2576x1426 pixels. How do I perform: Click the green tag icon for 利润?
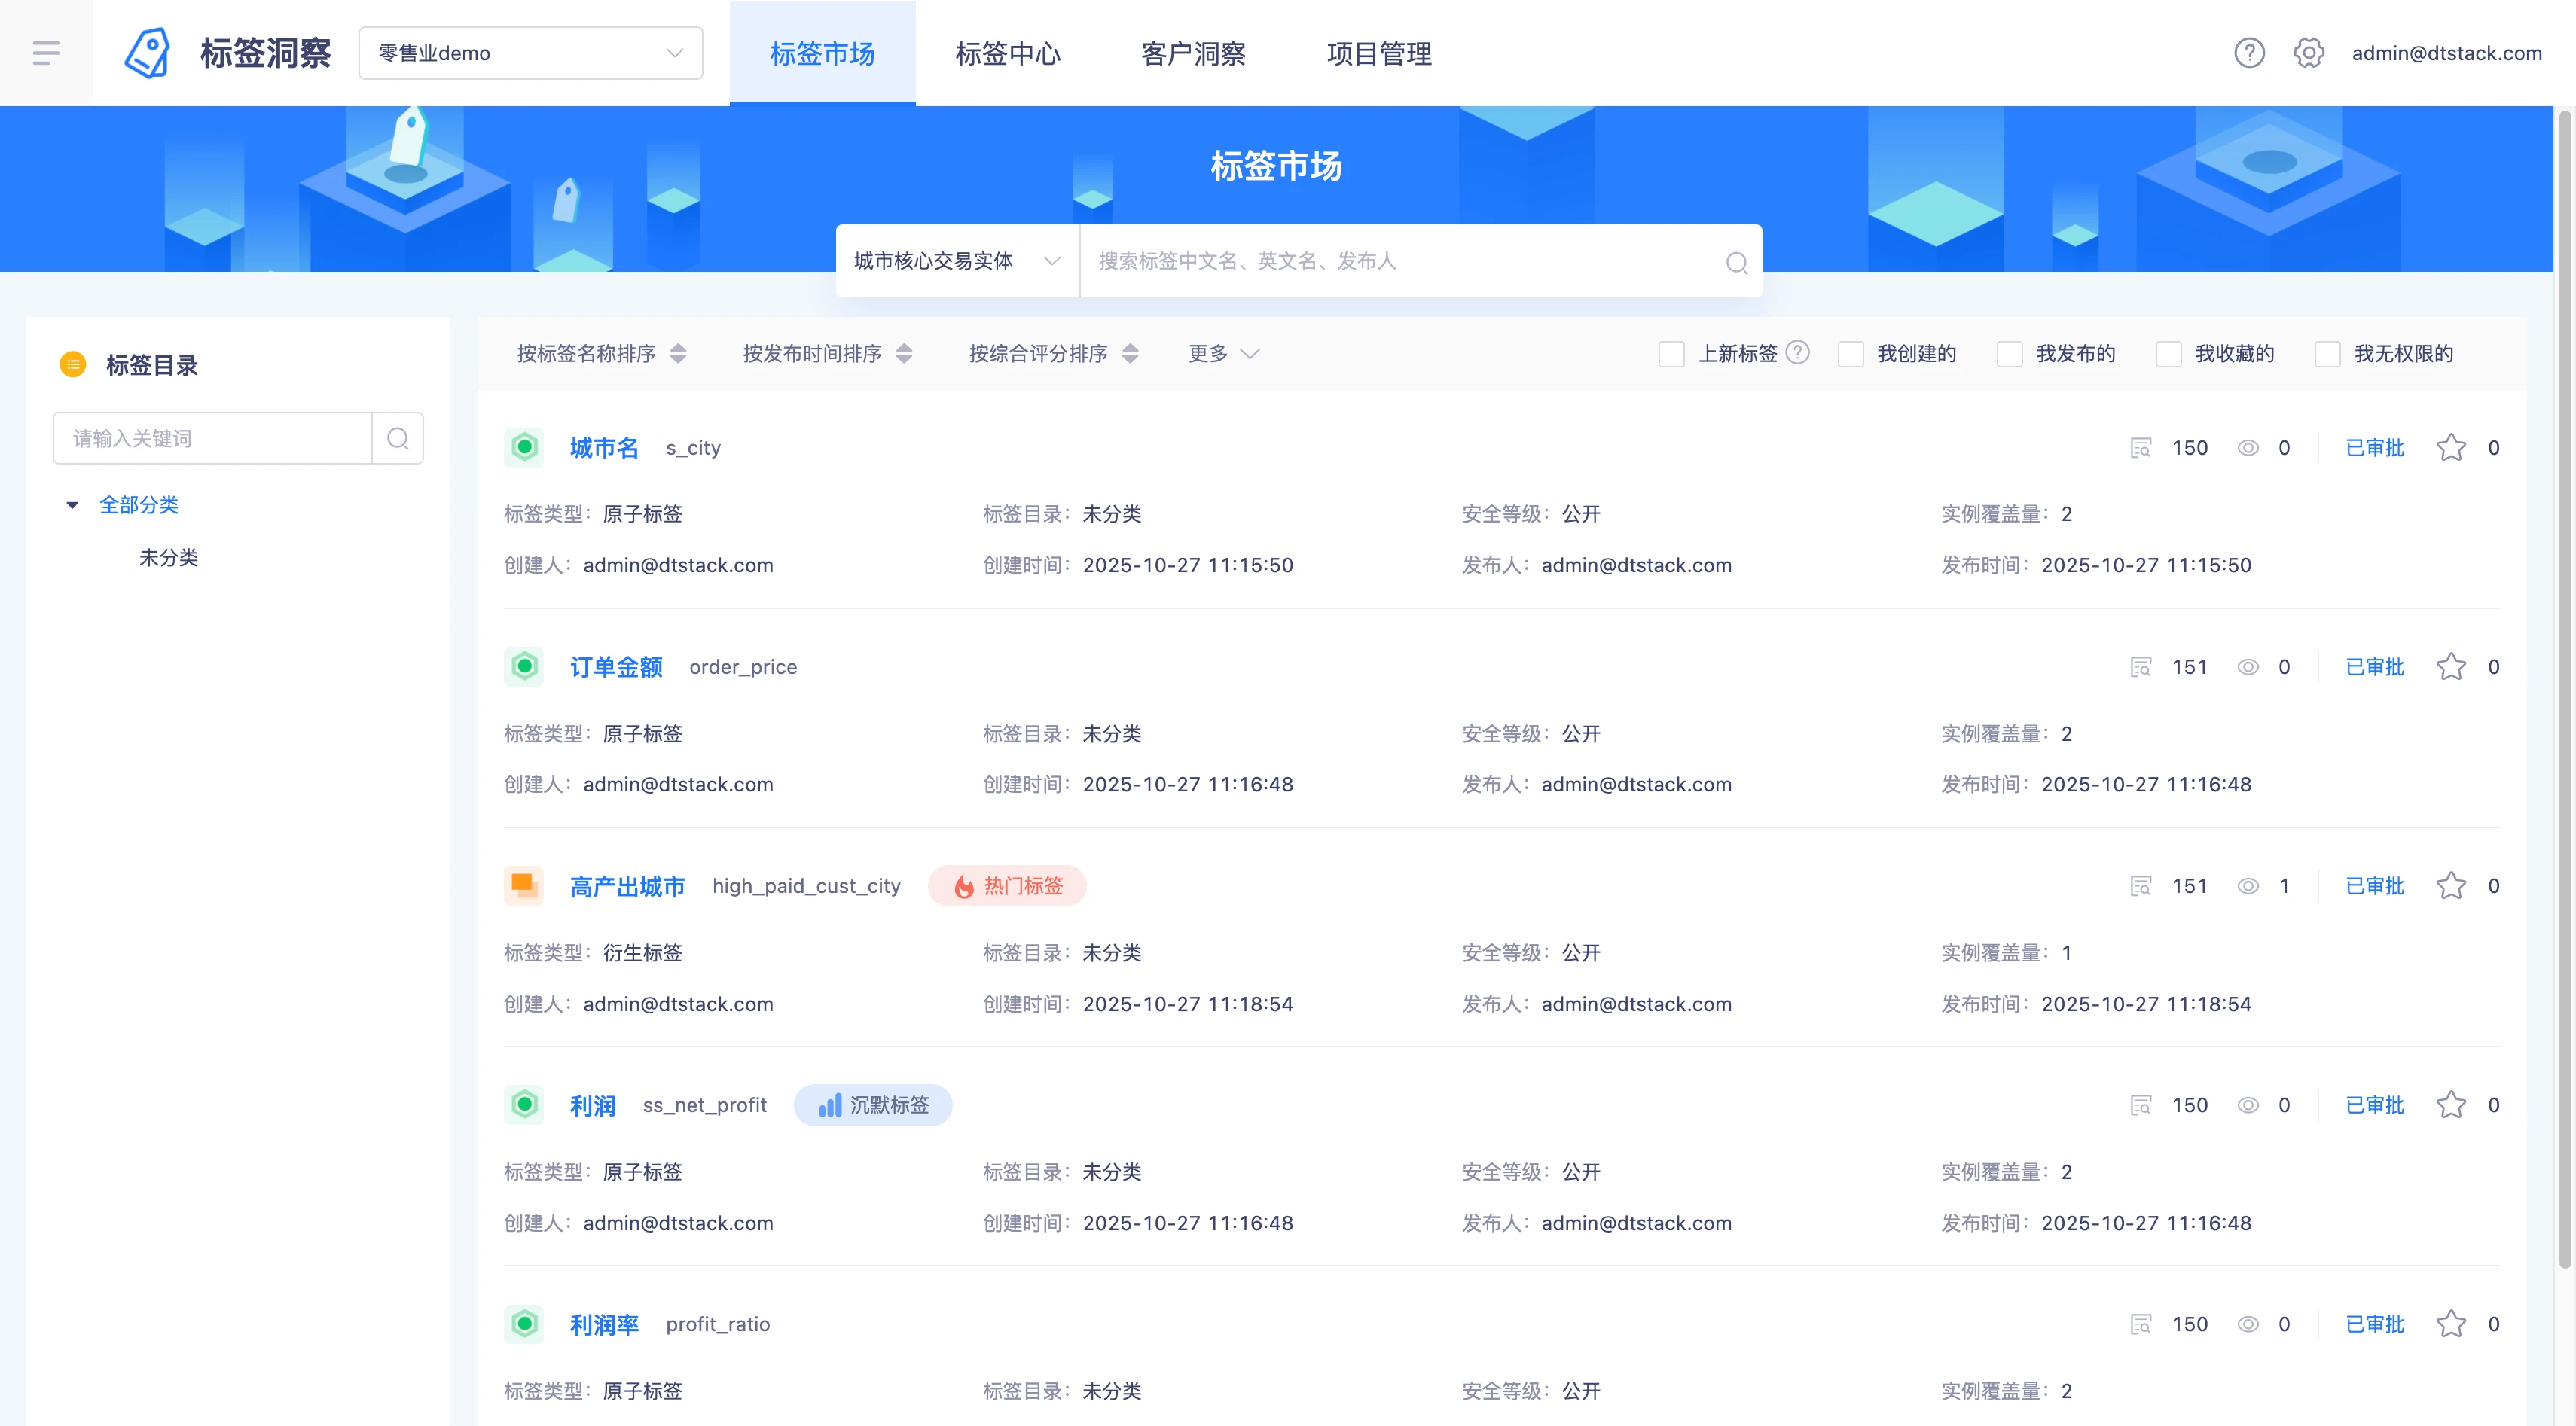point(524,1105)
